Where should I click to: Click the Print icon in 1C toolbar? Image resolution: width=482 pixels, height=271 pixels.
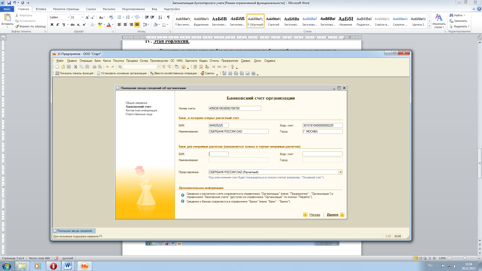(x=94, y=67)
